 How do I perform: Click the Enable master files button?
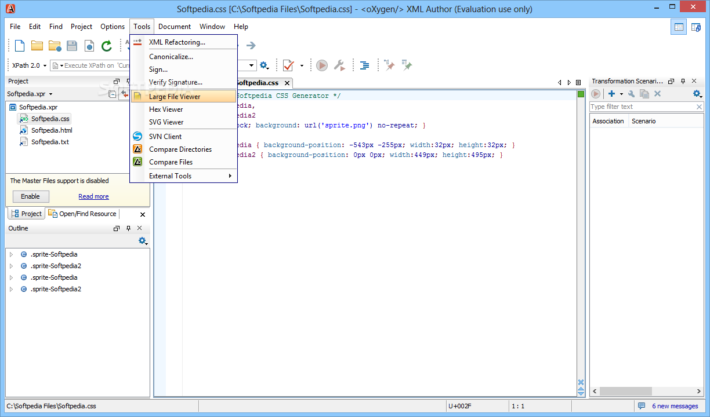click(x=30, y=196)
